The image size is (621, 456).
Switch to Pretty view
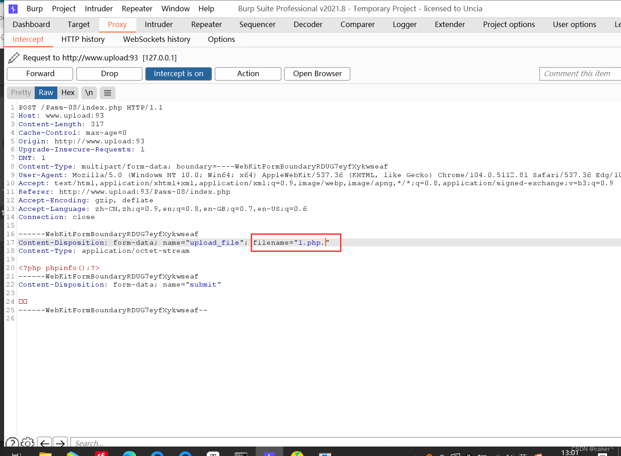point(21,93)
